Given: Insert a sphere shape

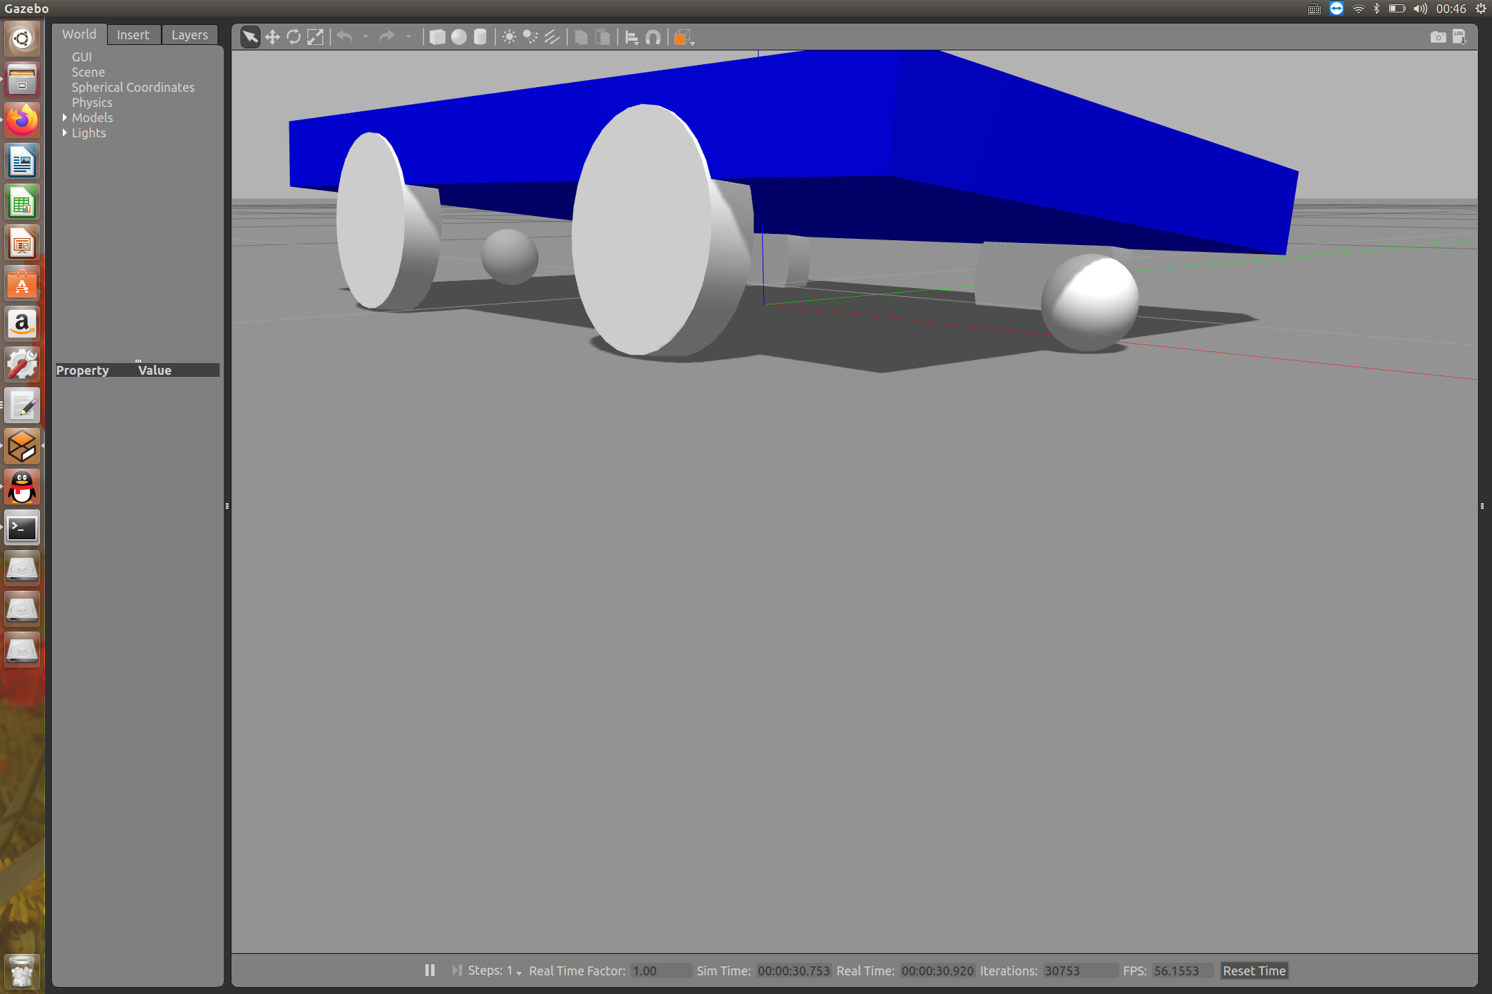Looking at the screenshot, I should click(x=459, y=37).
